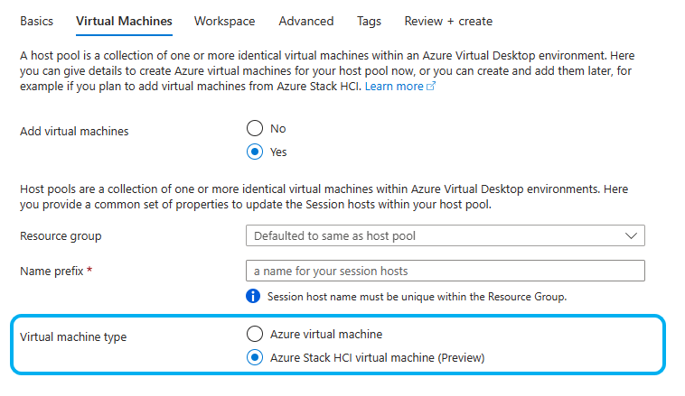Follow the Learn more link
The width and height of the screenshot is (685, 396).
(394, 87)
